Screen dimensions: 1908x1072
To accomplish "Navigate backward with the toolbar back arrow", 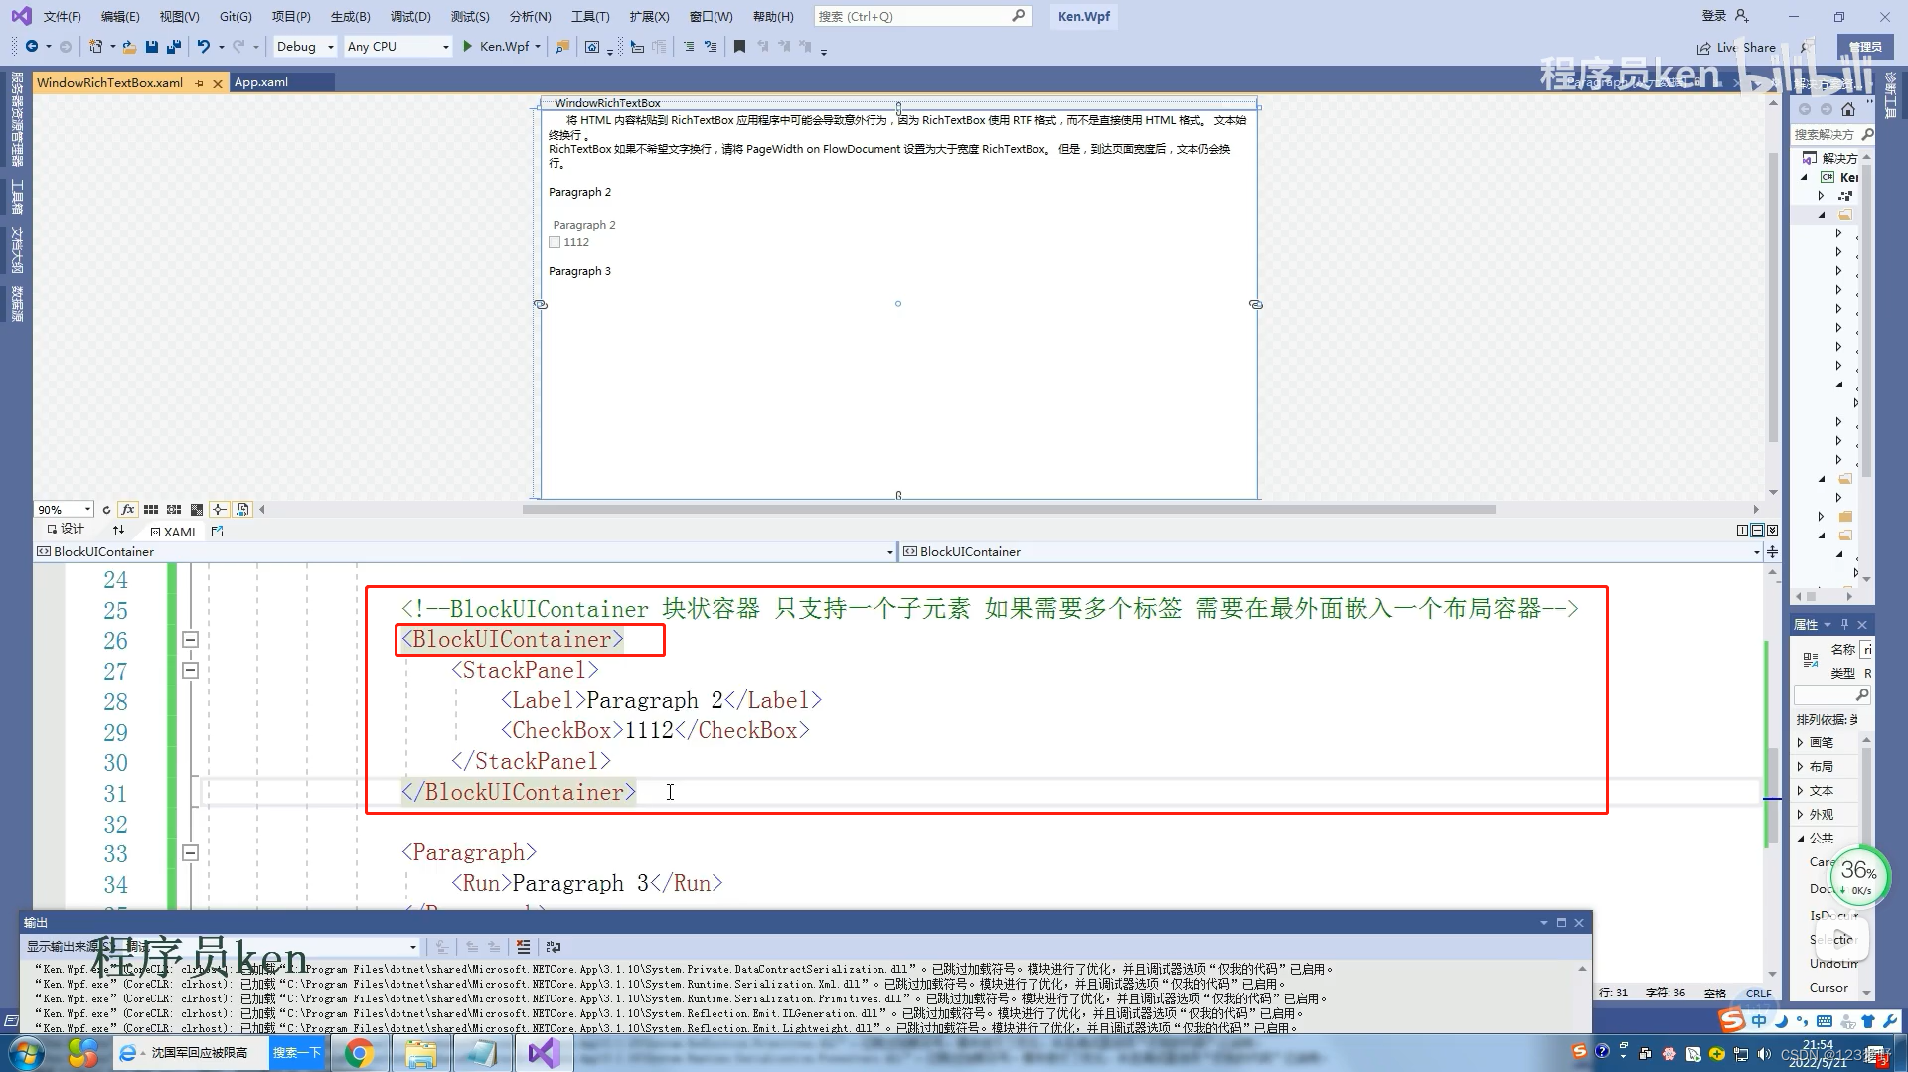I will tap(32, 46).
